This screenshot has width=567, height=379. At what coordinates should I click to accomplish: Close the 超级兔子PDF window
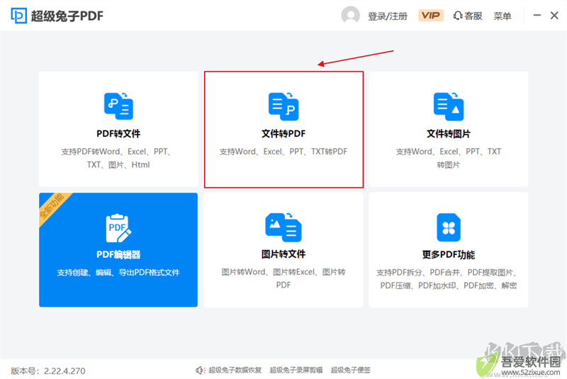tap(554, 15)
